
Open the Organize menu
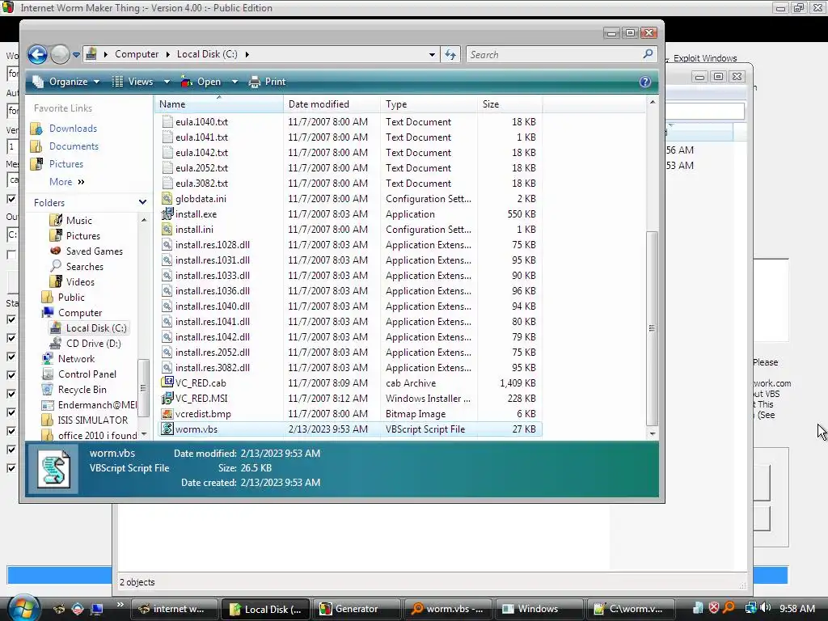(66, 82)
